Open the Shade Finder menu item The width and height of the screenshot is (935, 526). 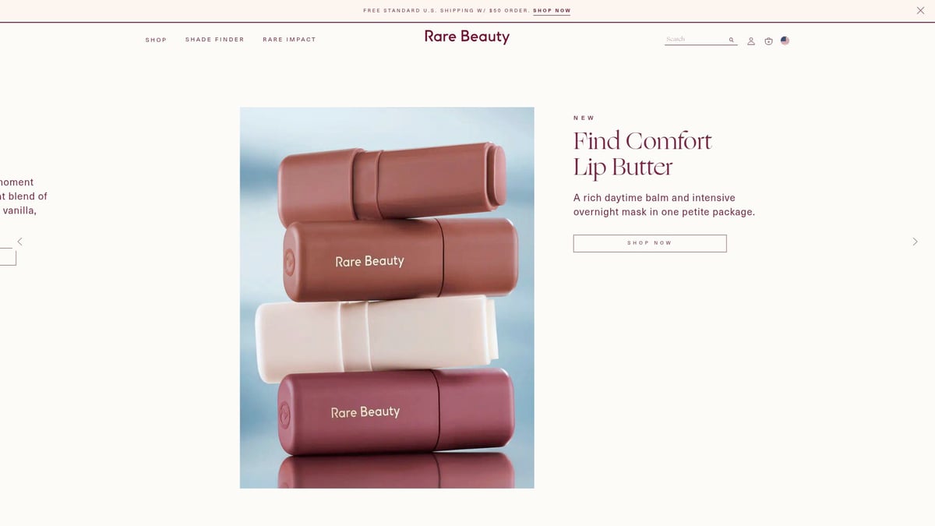pos(215,40)
